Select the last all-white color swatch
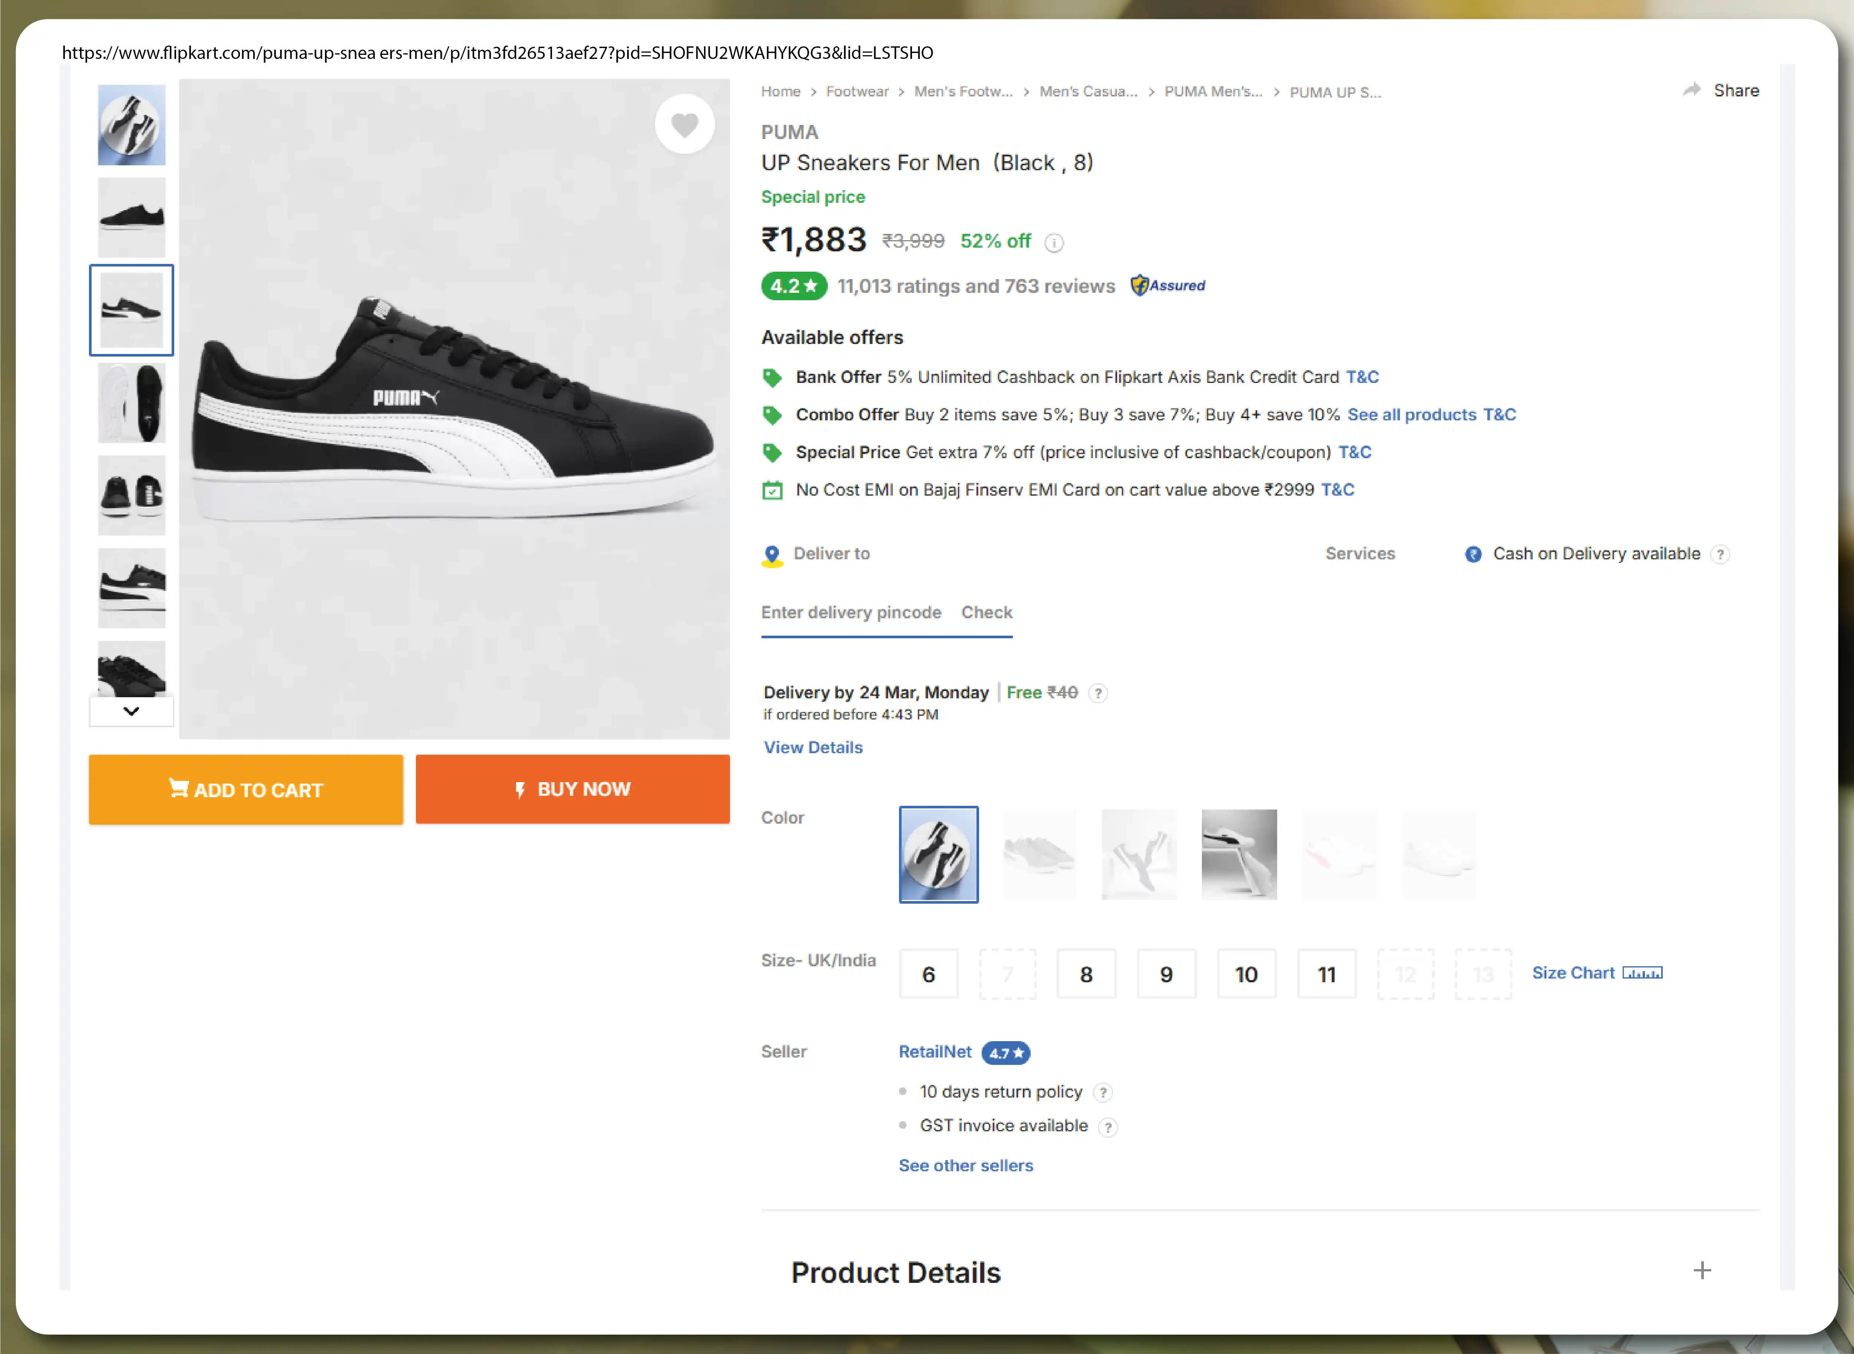1854x1354 pixels. coord(1439,855)
